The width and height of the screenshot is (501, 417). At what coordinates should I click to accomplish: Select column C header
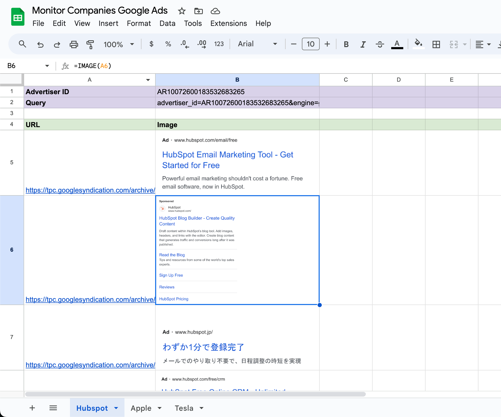(x=346, y=80)
